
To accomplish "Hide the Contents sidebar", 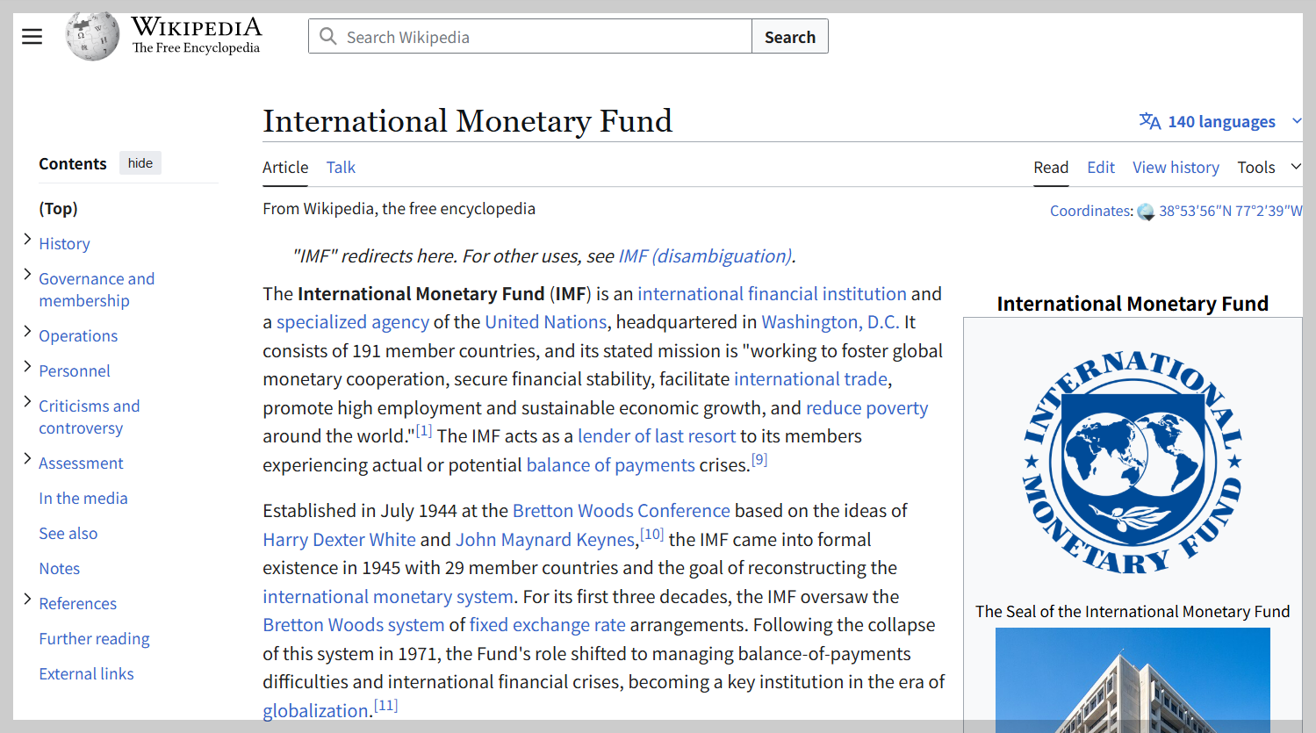I will tap(140, 162).
